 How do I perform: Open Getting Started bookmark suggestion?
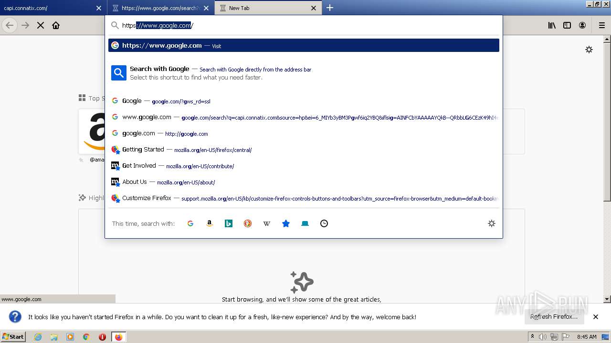click(304, 150)
